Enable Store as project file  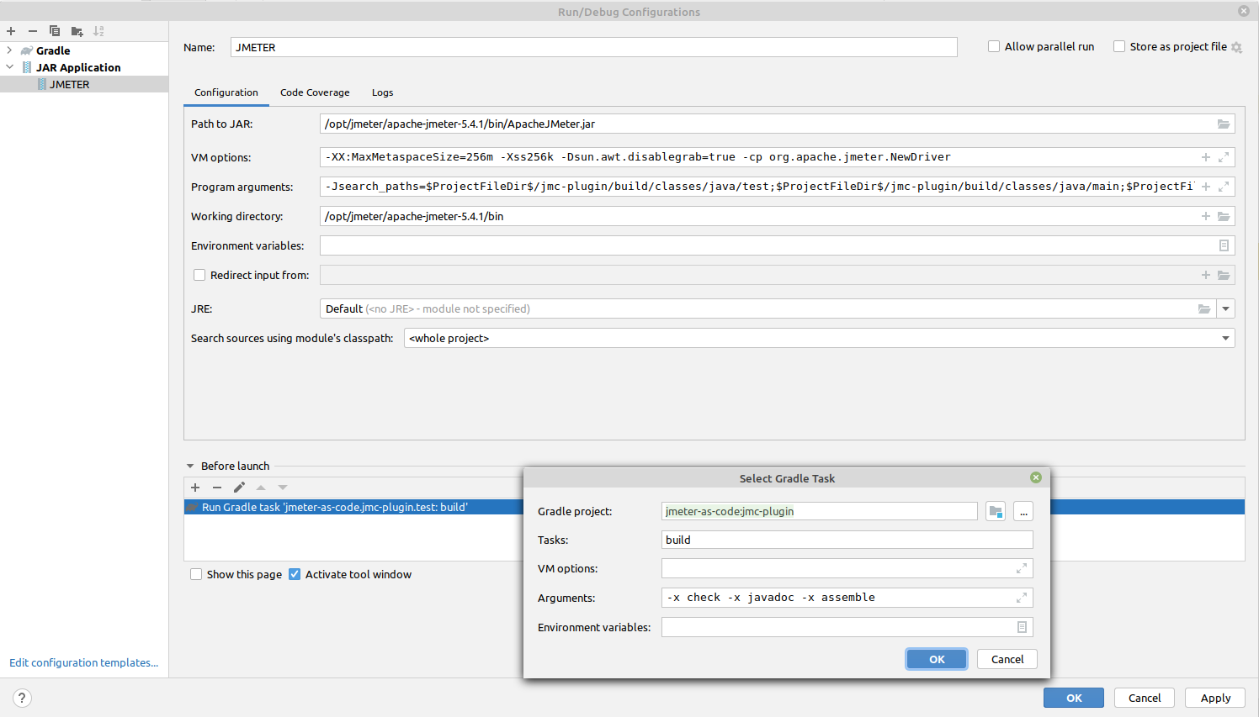coord(1119,46)
